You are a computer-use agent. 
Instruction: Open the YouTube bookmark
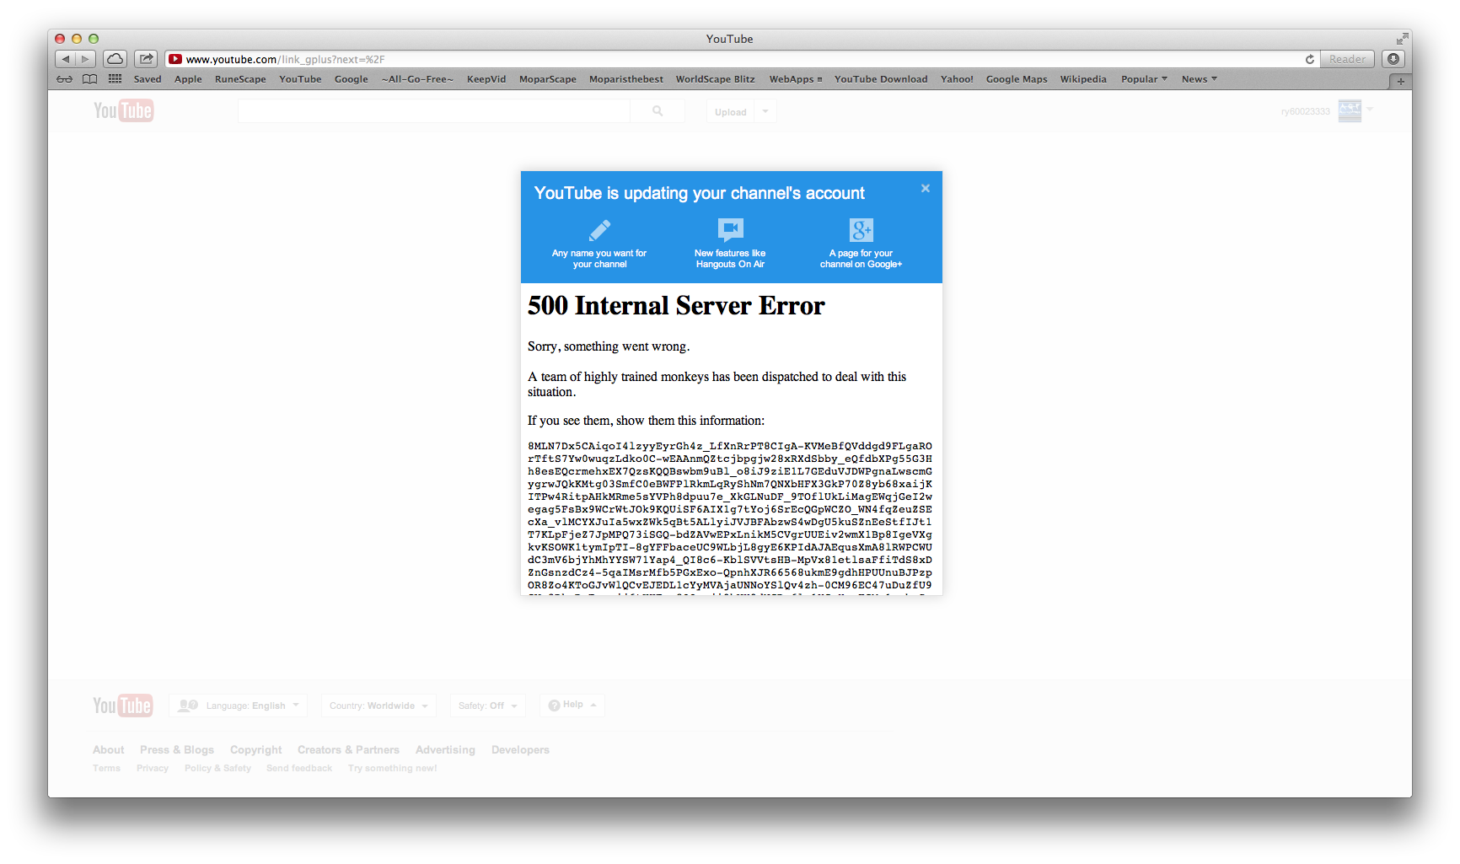click(x=300, y=79)
